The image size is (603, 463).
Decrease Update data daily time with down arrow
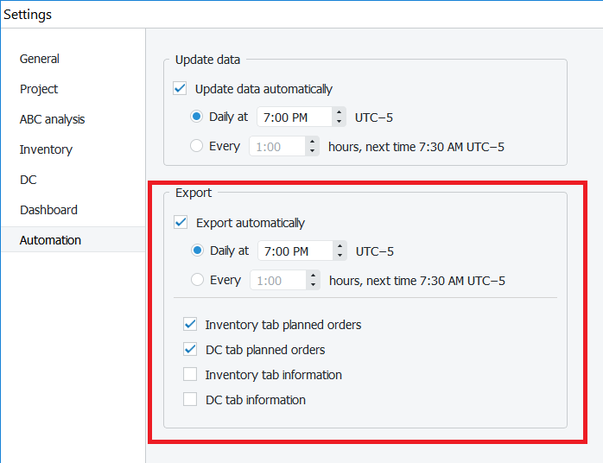pyautogui.click(x=340, y=123)
